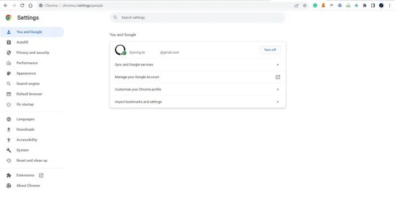Go back with the browser back arrow
Image resolution: width=395 pixels, height=224 pixels.
[x=6, y=5]
